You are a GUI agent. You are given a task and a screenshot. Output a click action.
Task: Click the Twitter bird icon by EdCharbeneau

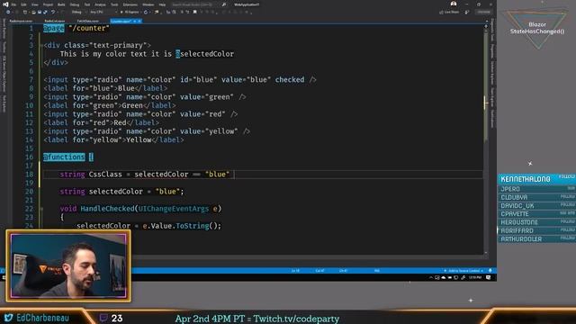[x=8, y=318]
